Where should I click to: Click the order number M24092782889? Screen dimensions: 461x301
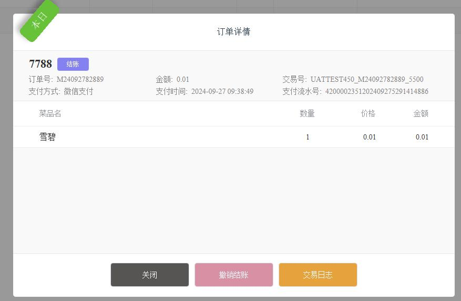(80, 80)
